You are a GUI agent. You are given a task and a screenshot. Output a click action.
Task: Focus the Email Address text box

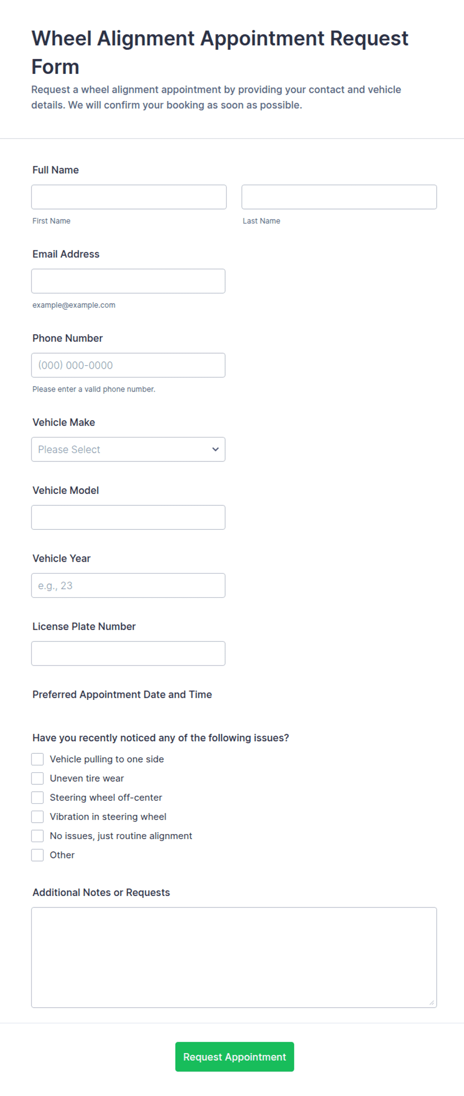(128, 281)
